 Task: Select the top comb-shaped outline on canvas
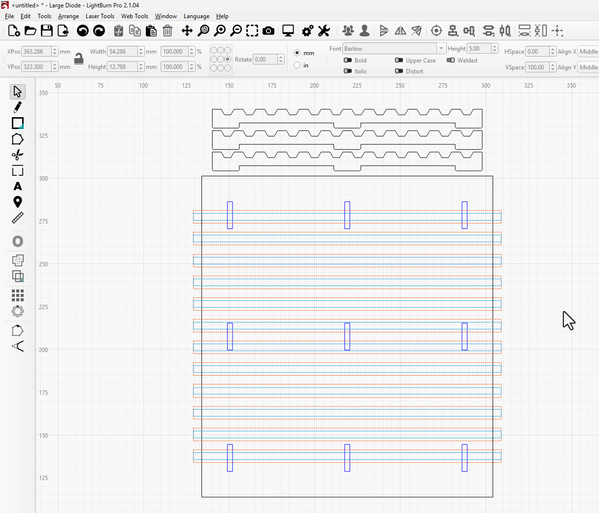click(347, 119)
